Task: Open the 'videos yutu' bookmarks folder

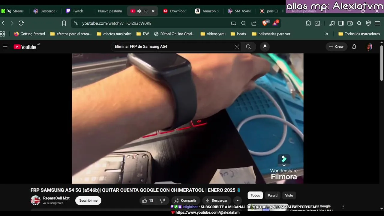Action: (x=213, y=34)
